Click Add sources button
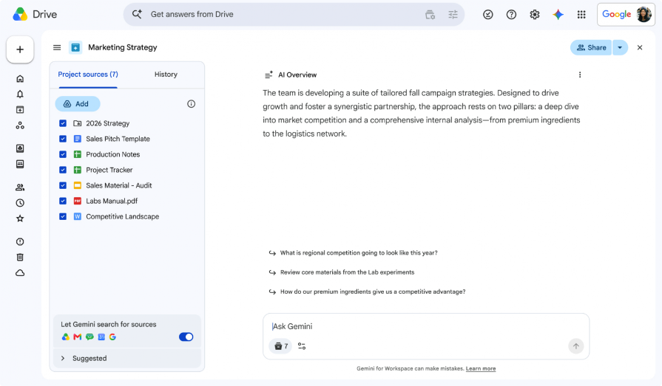The height and width of the screenshot is (386, 662). coord(77,104)
